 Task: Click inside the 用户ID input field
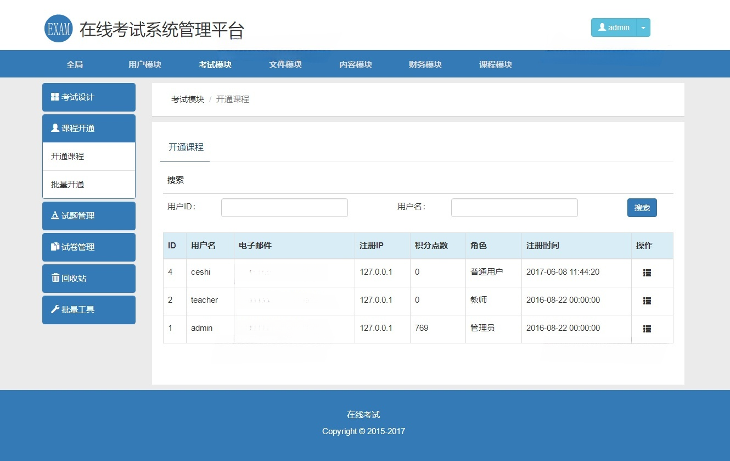click(x=284, y=207)
